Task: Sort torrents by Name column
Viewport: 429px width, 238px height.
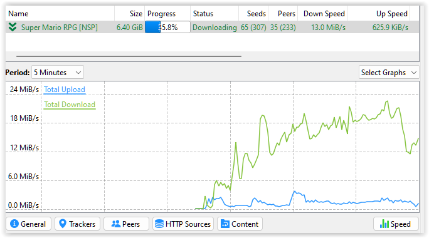Action: pyautogui.click(x=60, y=14)
